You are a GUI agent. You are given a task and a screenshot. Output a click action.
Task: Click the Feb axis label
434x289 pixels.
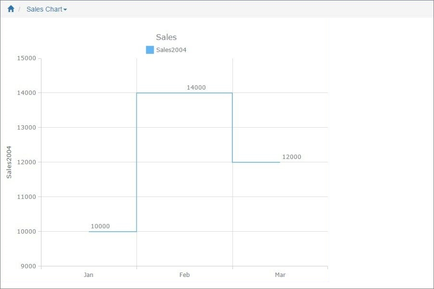coord(185,275)
